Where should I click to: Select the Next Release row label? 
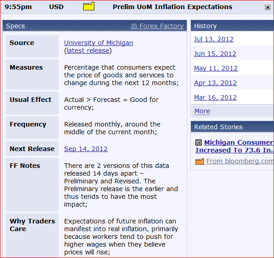point(32,149)
